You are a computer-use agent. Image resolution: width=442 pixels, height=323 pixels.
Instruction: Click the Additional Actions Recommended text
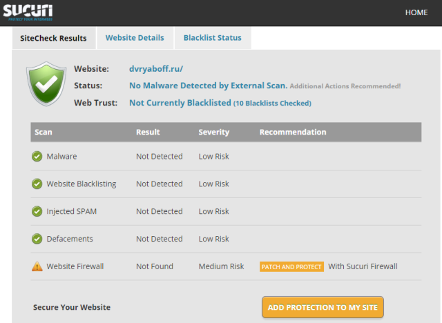click(x=345, y=86)
